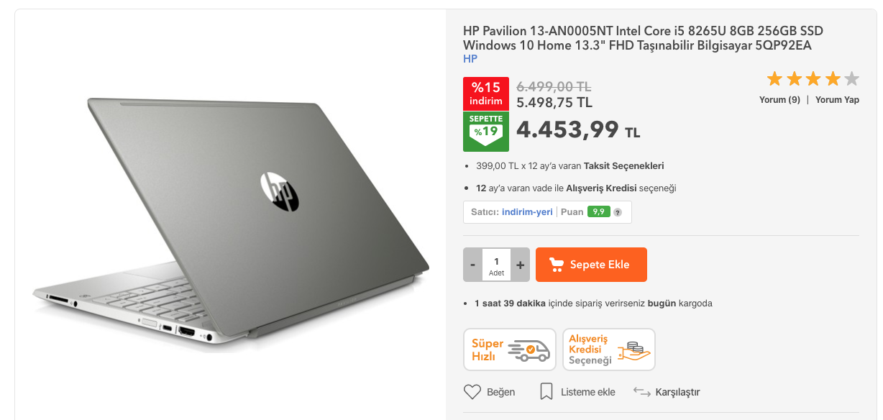Click the Alışveriş Kredisi Seçeneği coins badge

click(x=609, y=350)
